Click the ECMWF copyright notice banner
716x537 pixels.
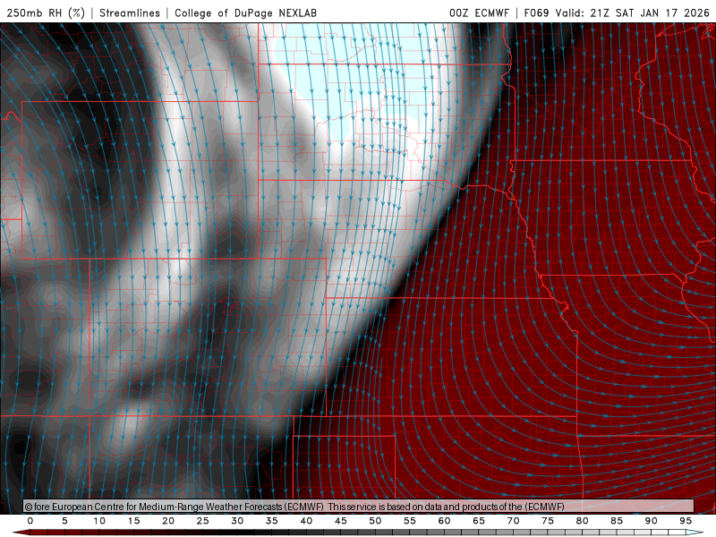point(359,507)
